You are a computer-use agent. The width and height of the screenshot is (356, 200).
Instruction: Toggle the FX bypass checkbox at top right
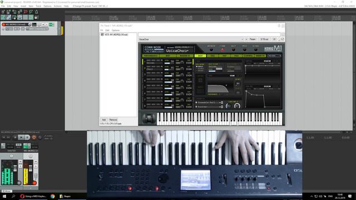click(x=283, y=39)
